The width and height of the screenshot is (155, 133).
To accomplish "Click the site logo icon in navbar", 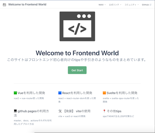I will coord(4,5).
